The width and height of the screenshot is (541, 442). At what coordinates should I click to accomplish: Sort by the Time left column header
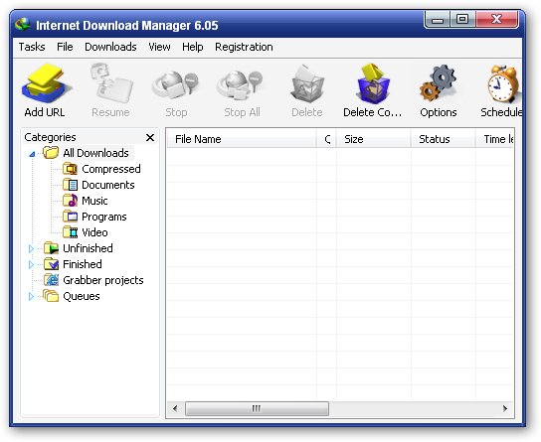(495, 139)
